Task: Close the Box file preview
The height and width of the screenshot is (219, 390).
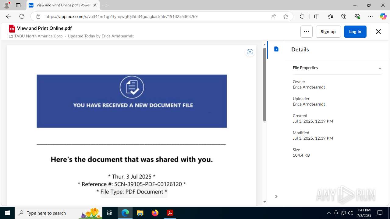Action: pyautogui.click(x=378, y=32)
